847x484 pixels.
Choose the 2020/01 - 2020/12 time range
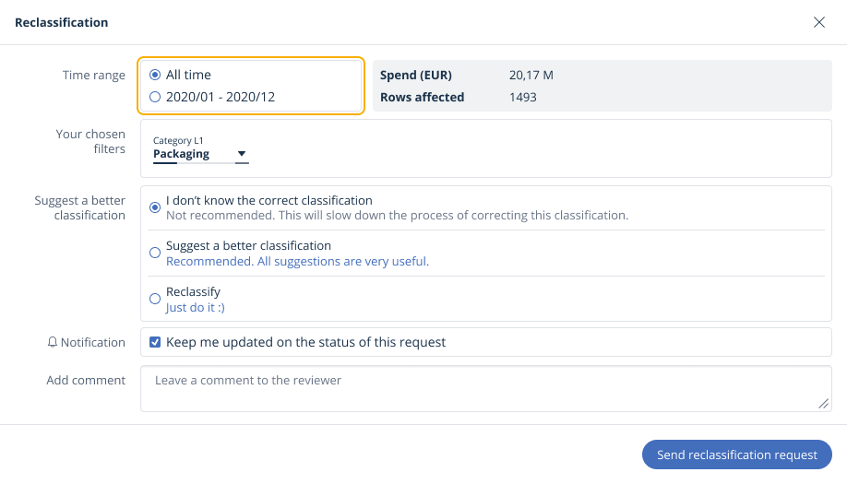pyautogui.click(x=155, y=97)
